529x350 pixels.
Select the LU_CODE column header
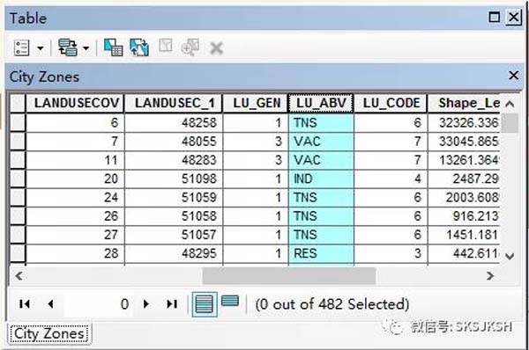point(391,103)
